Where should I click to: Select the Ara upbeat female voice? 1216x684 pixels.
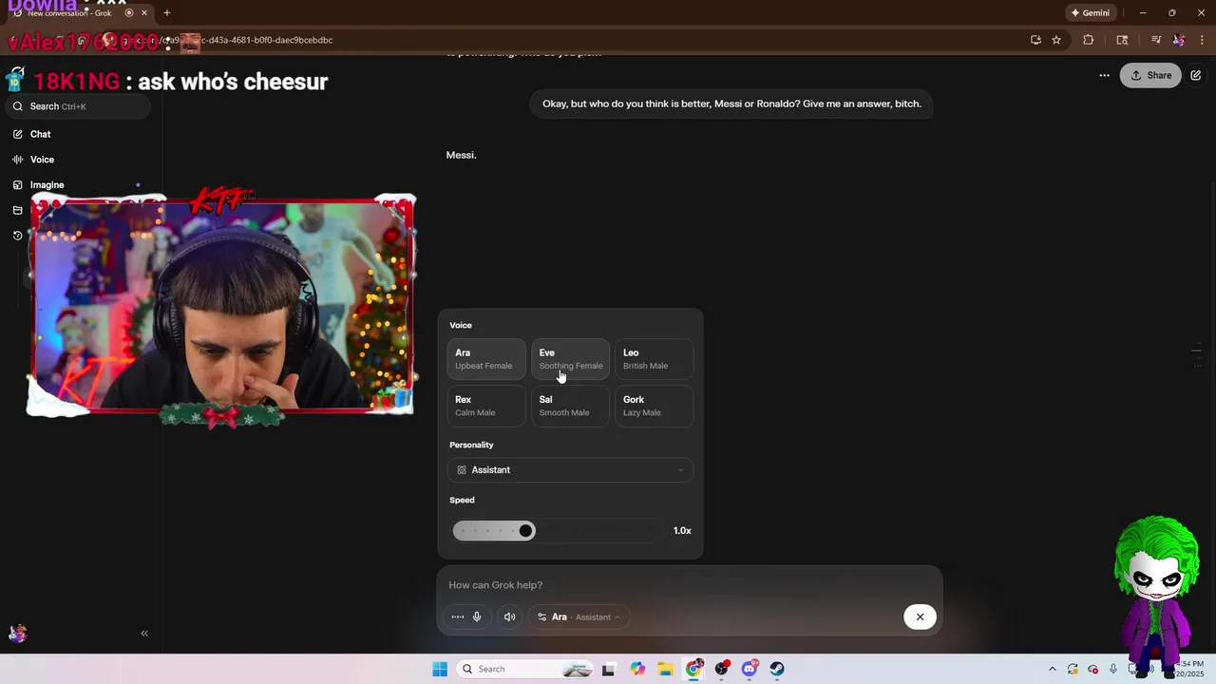tap(486, 359)
